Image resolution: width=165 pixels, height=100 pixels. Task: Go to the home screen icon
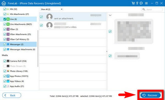point(4,3)
